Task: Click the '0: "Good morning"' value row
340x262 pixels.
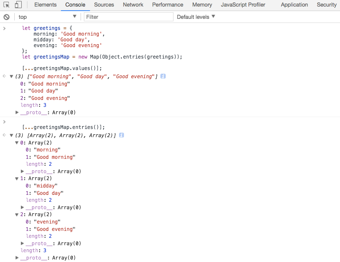Action: [45, 84]
